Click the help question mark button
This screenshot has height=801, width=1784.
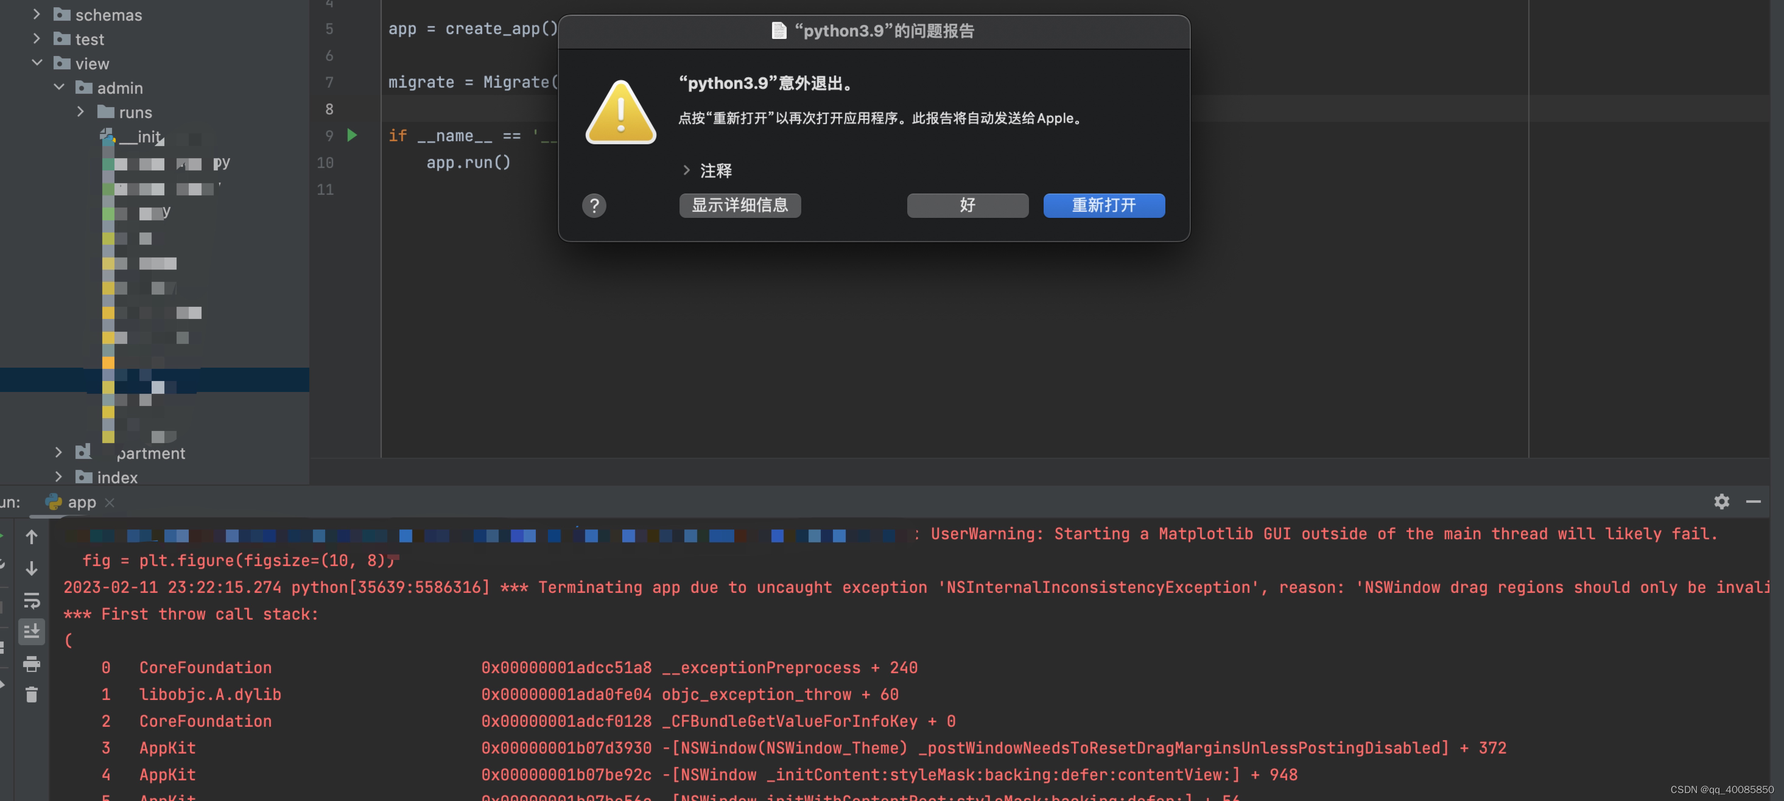point(594,206)
